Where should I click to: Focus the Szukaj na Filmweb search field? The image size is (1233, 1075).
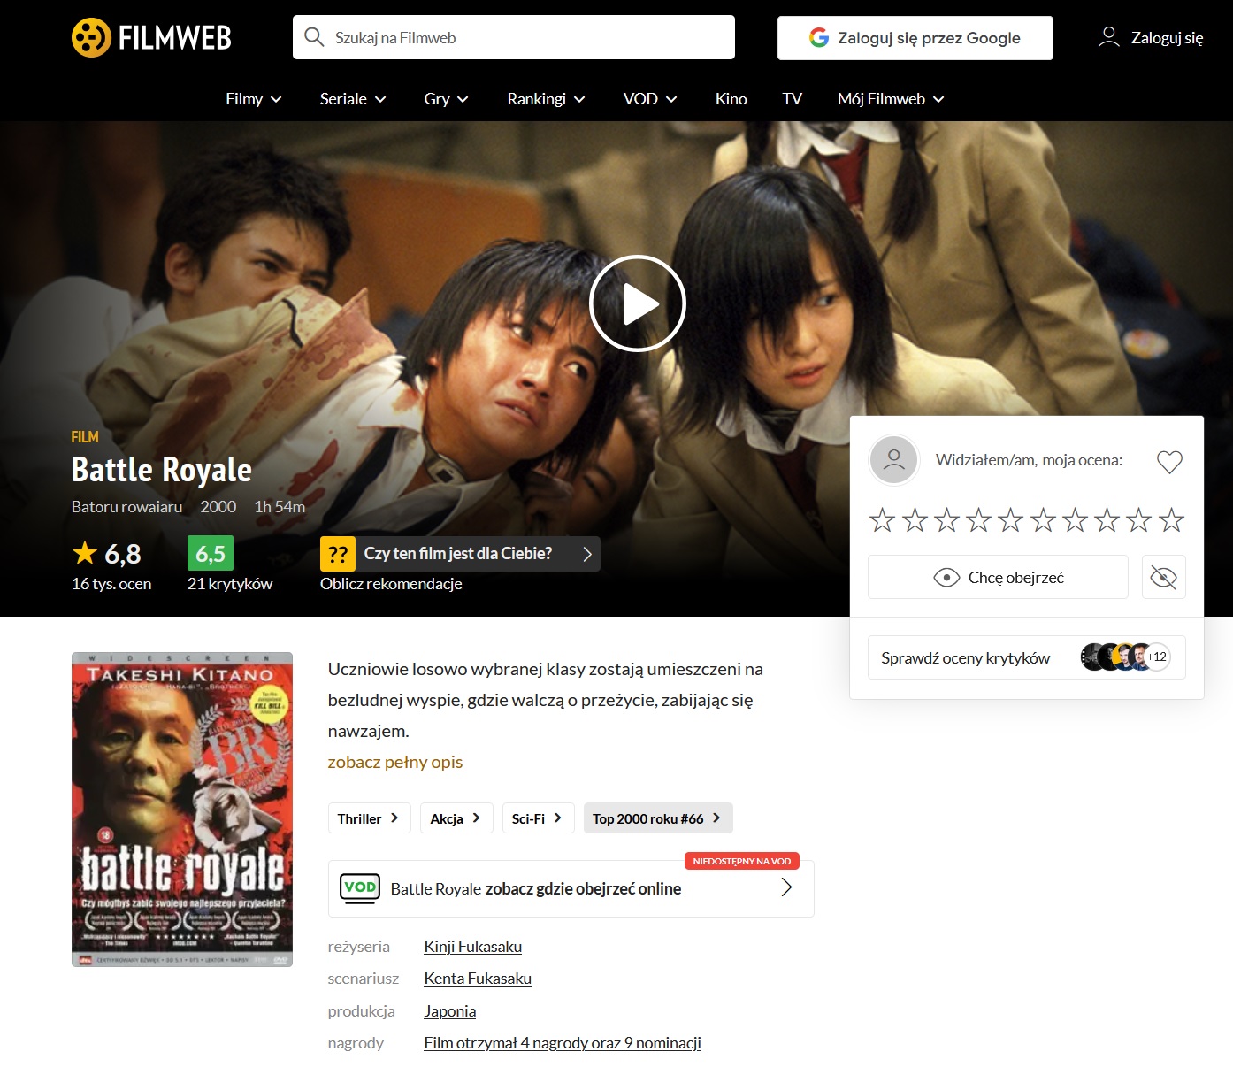pos(513,37)
